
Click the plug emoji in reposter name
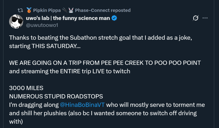(x=65, y=10)
